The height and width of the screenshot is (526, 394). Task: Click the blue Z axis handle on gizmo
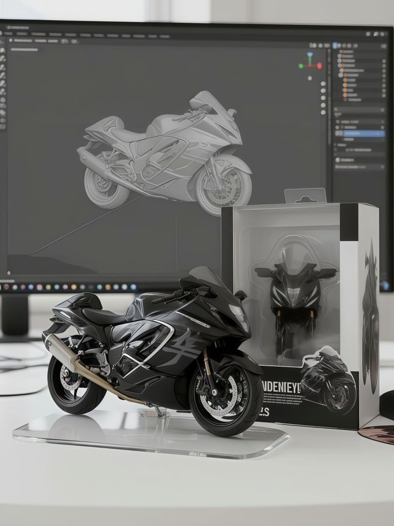[310, 55]
